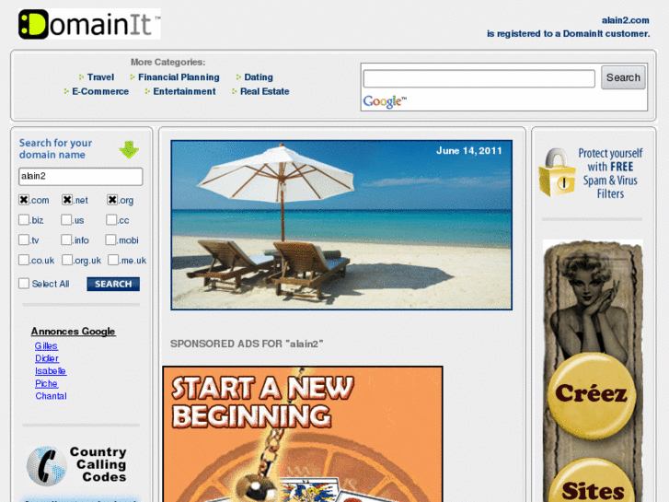Click the Google logo under search box
Screen dimensions: 669x502
coord(385,101)
